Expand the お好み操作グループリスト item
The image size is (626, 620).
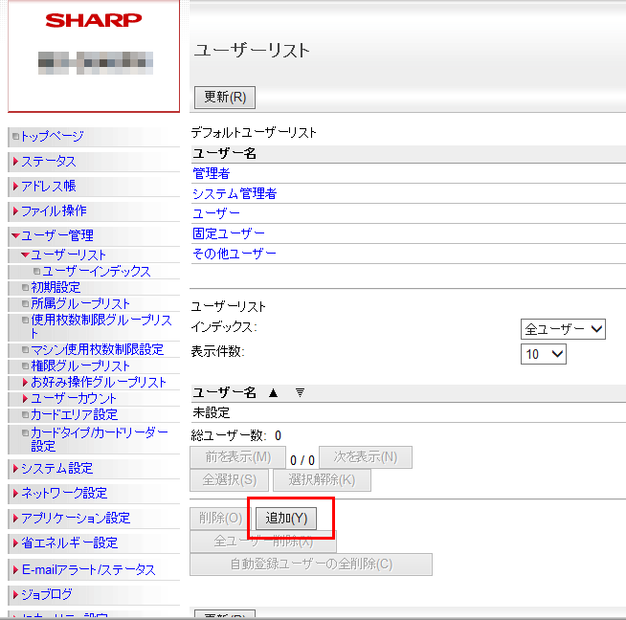(99, 382)
